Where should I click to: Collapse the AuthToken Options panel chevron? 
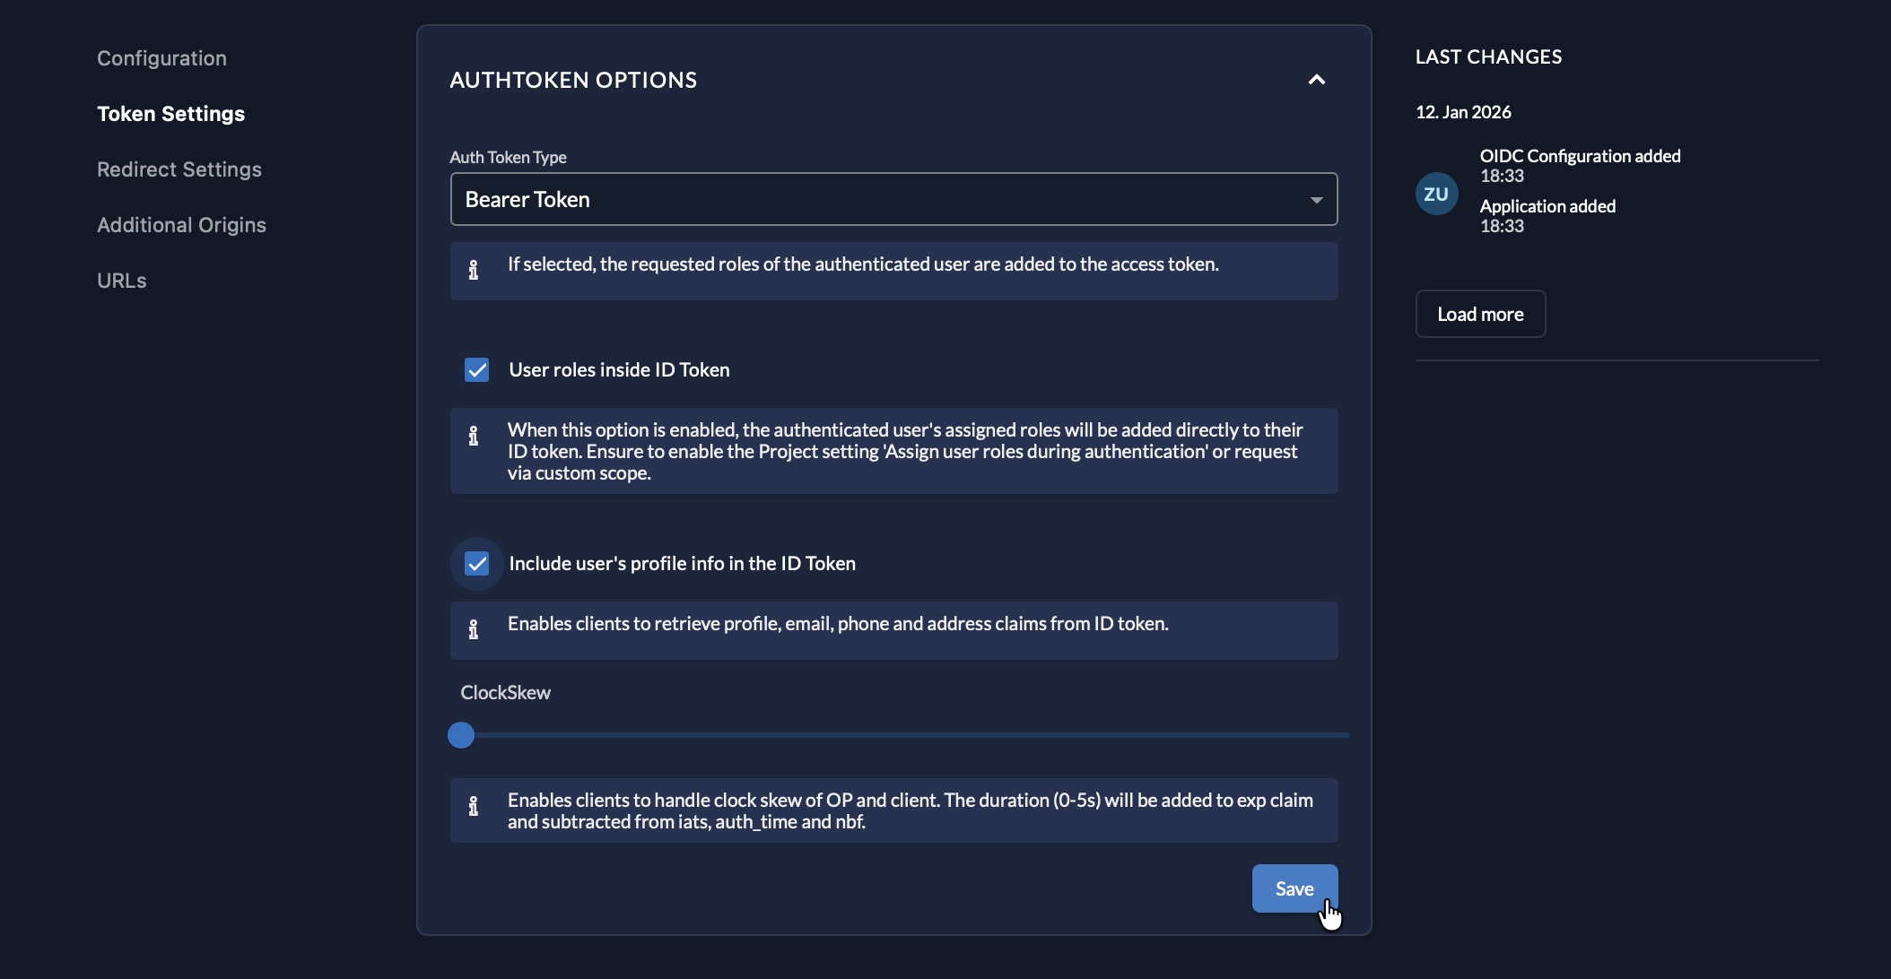pos(1316,80)
